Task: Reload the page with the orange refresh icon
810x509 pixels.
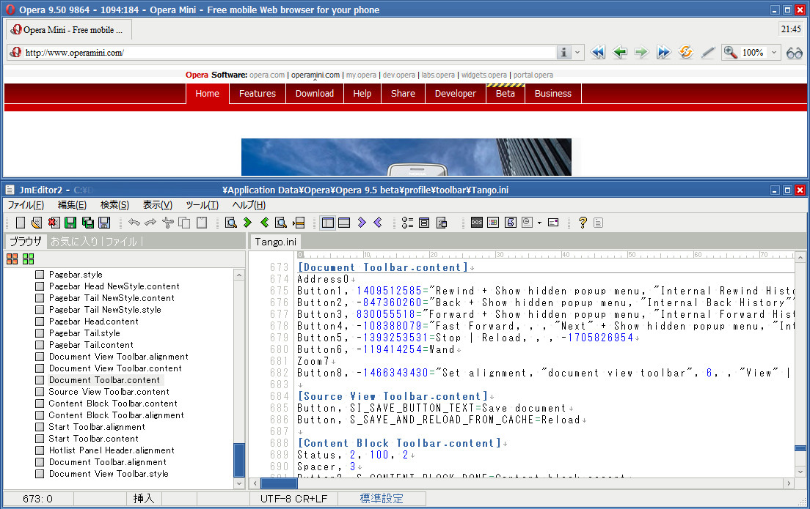Action: 685,52
